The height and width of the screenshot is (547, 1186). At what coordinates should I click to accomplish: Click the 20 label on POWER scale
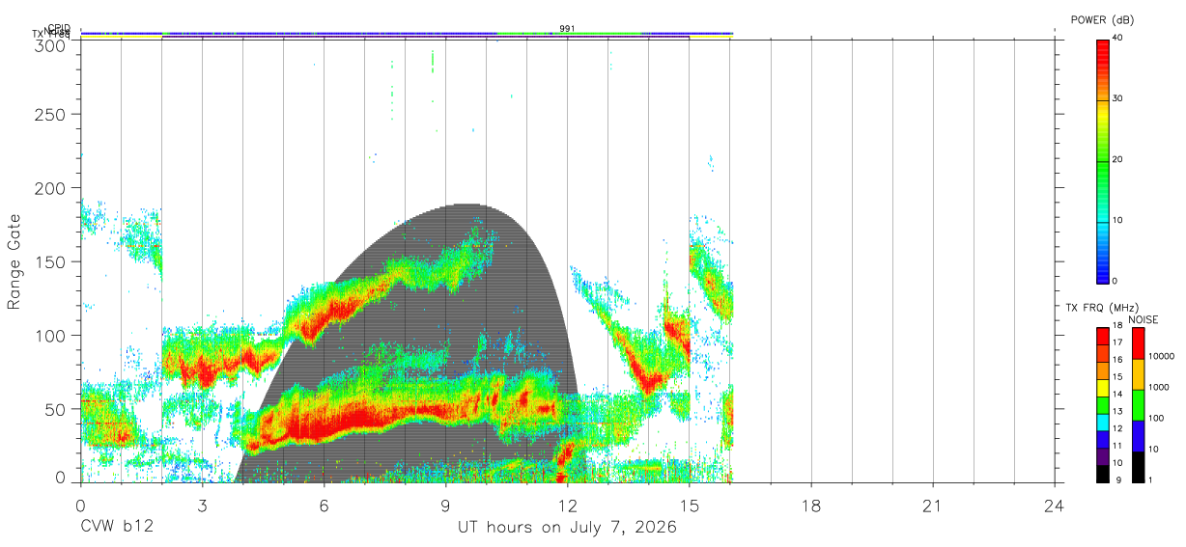tap(1118, 160)
